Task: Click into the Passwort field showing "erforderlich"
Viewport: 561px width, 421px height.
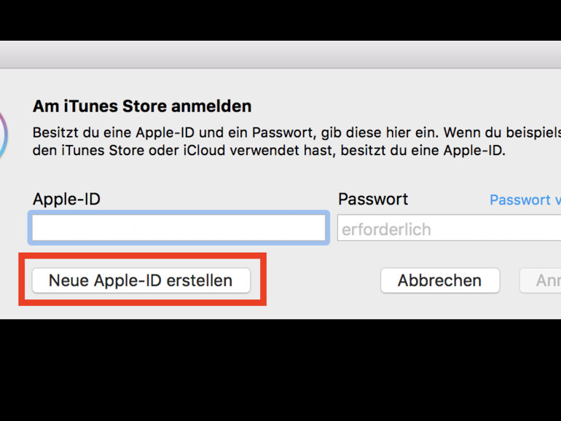Action: click(449, 229)
